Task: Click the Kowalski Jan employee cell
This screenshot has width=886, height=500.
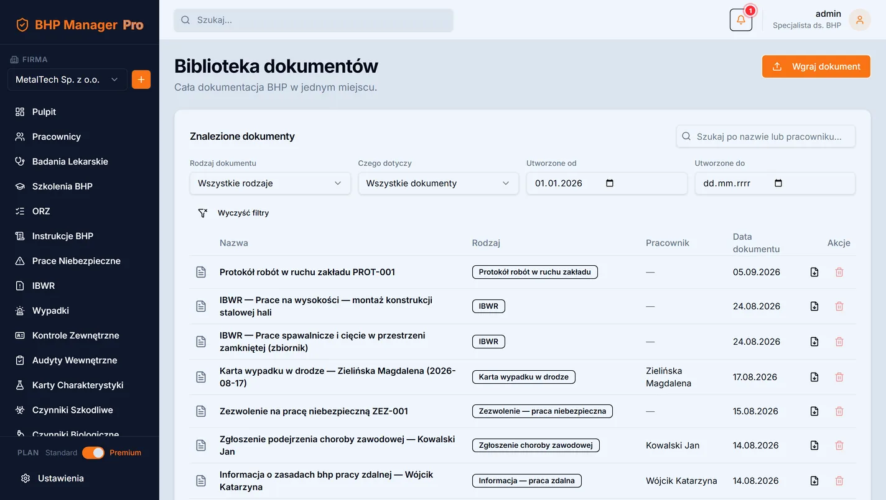Action: tap(673, 445)
